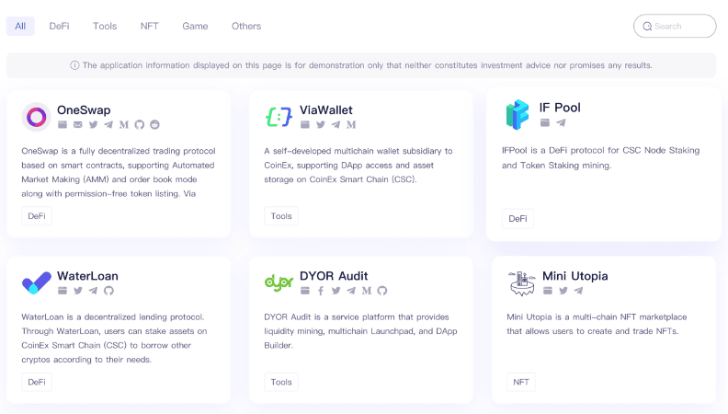728x414 pixels.
Task: Click the demonstration-only disclaimer banner text
Action: (368, 65)
